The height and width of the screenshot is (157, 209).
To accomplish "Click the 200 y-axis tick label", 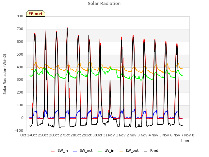I will click(x=20, y=92).
